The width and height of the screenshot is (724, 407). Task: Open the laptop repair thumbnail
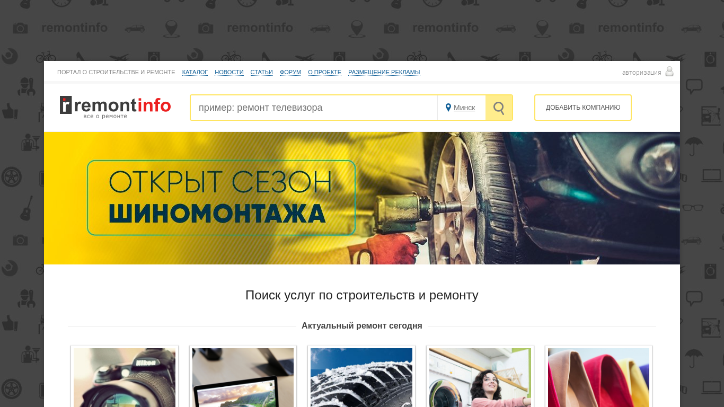click(x=243, y=377)
